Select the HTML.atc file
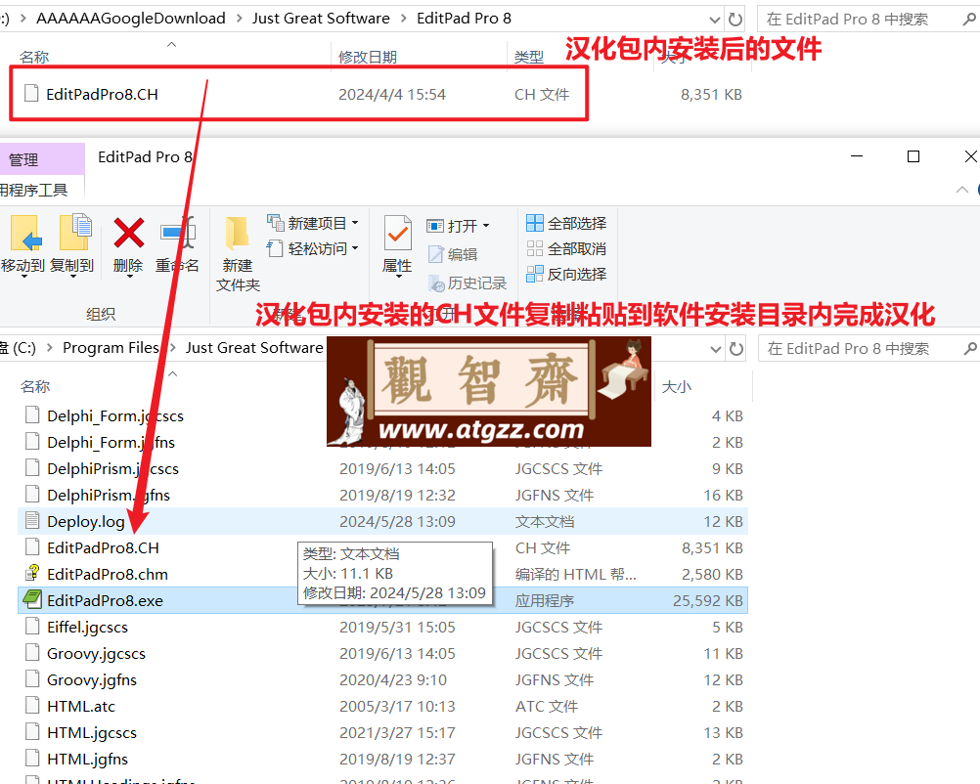This screenshot has width=980, height=784. [x=81, y=706]
